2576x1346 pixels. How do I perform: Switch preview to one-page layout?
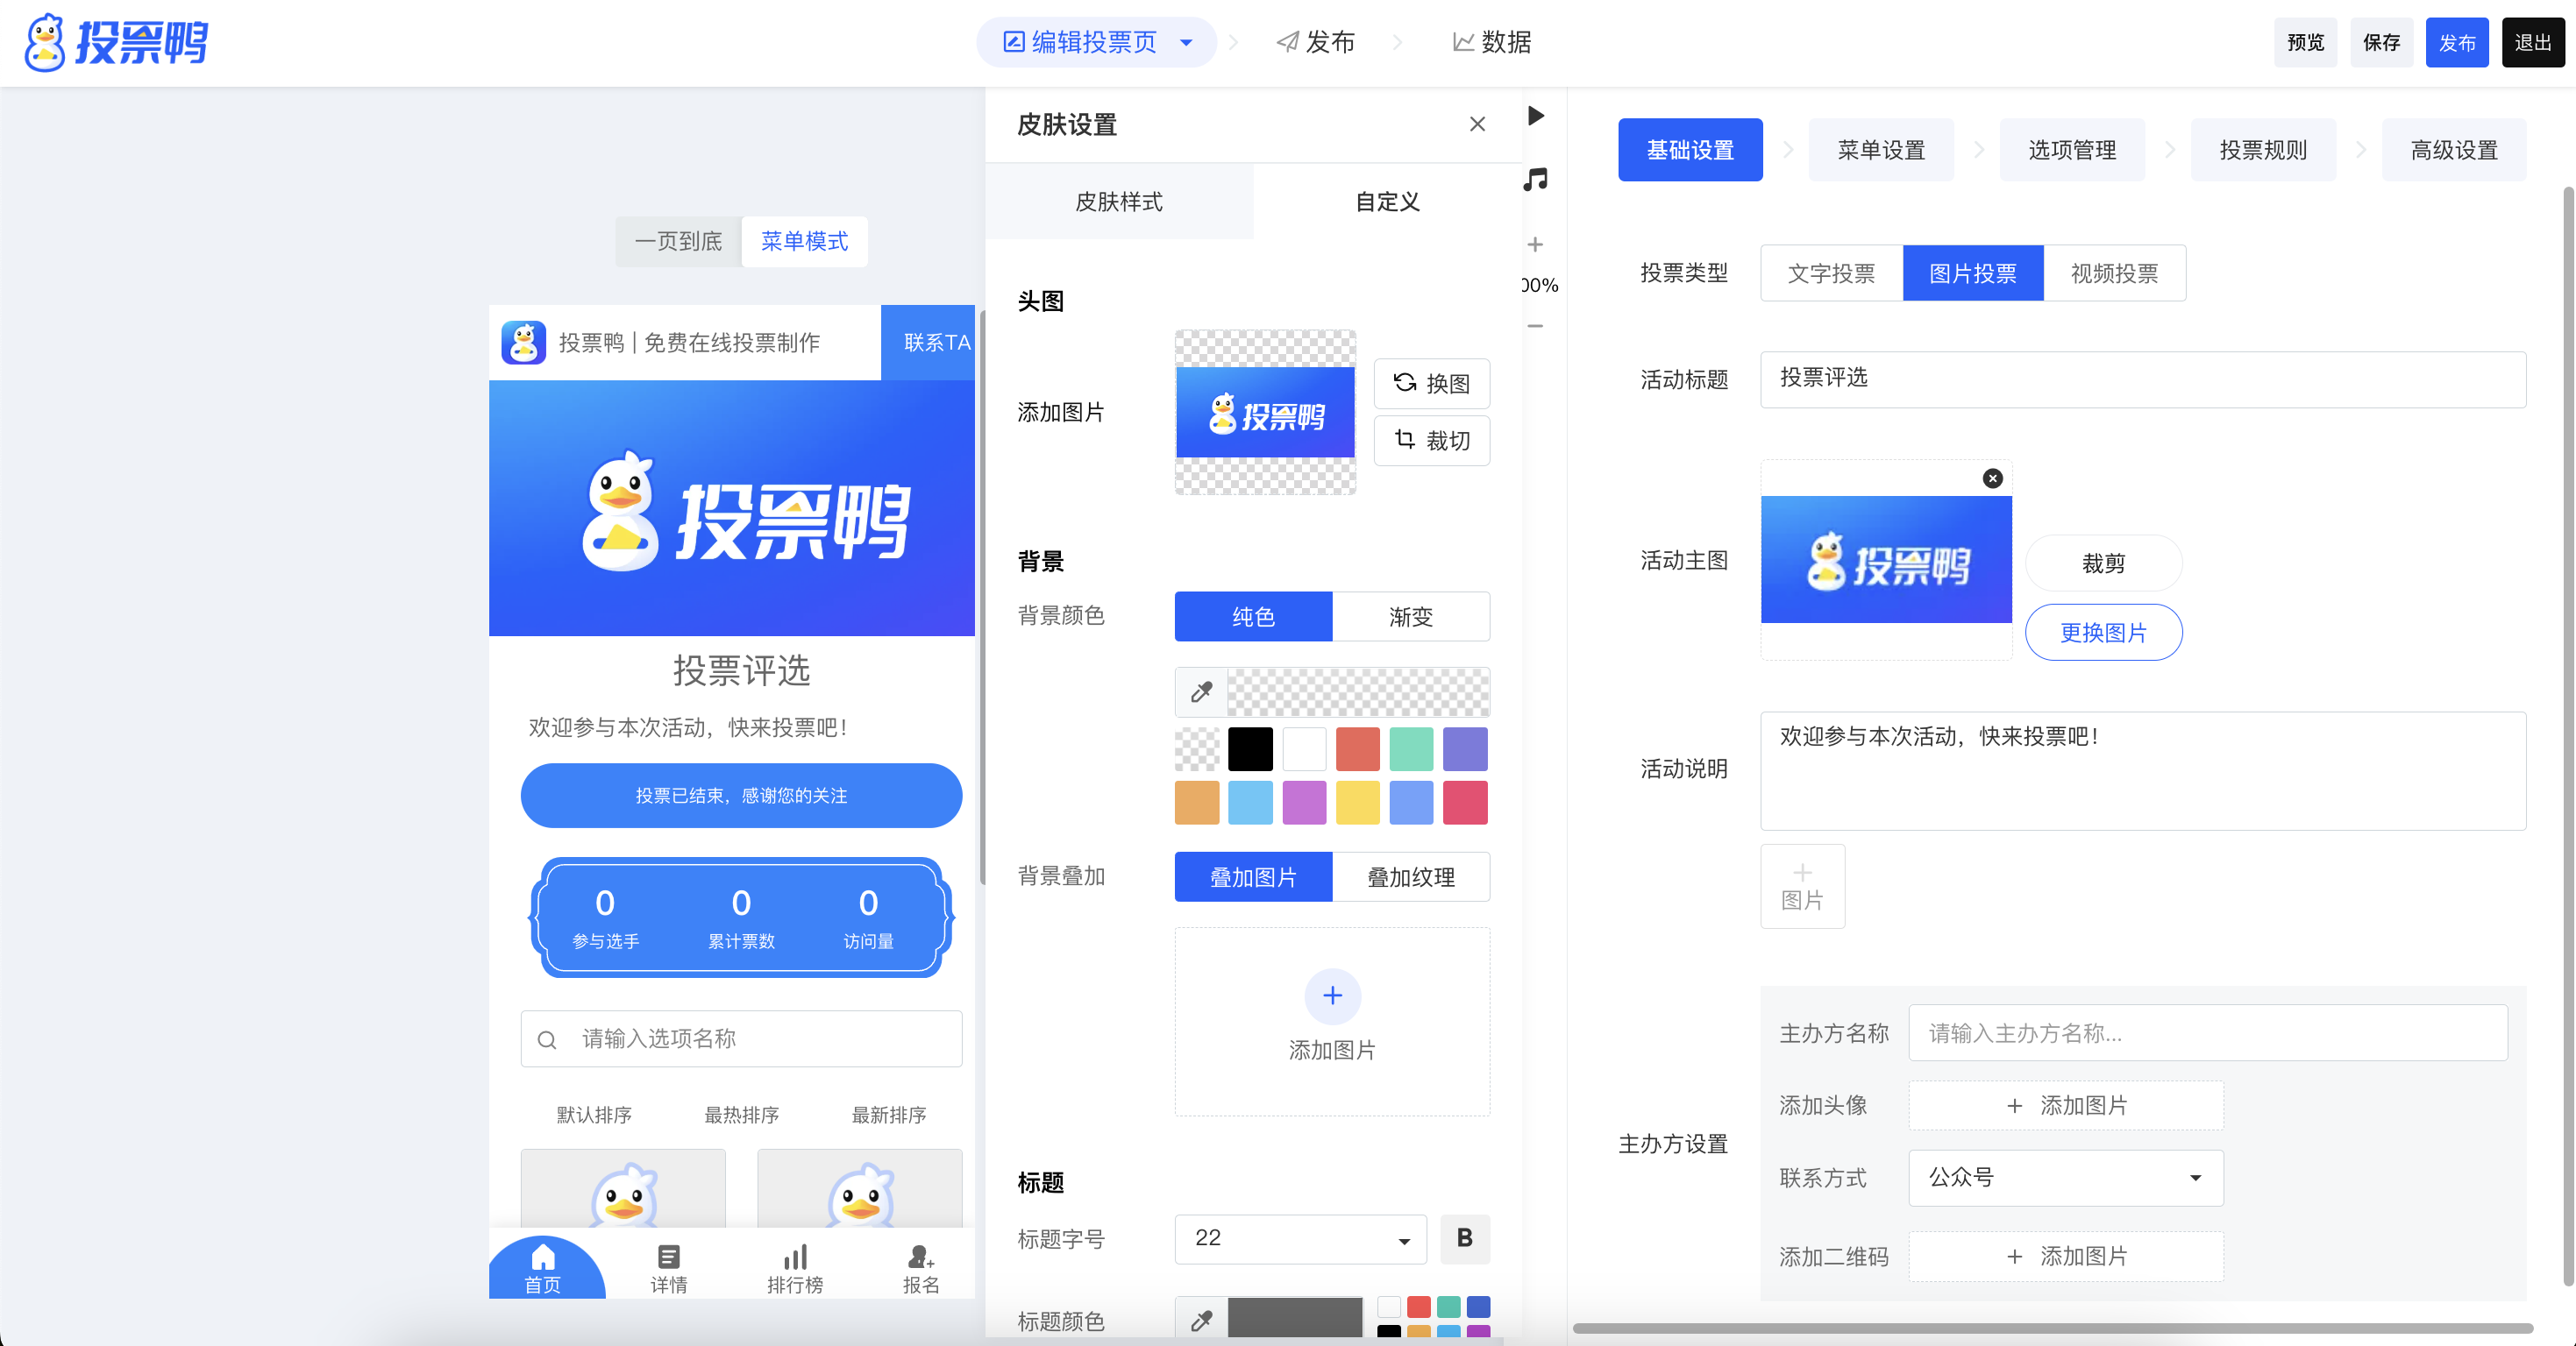coord(679,241)
